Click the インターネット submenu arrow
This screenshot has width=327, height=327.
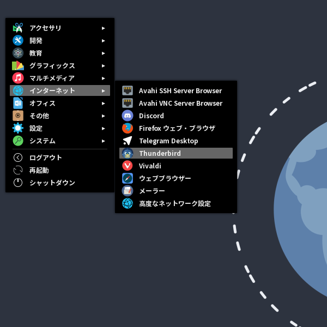coord(103,90)
